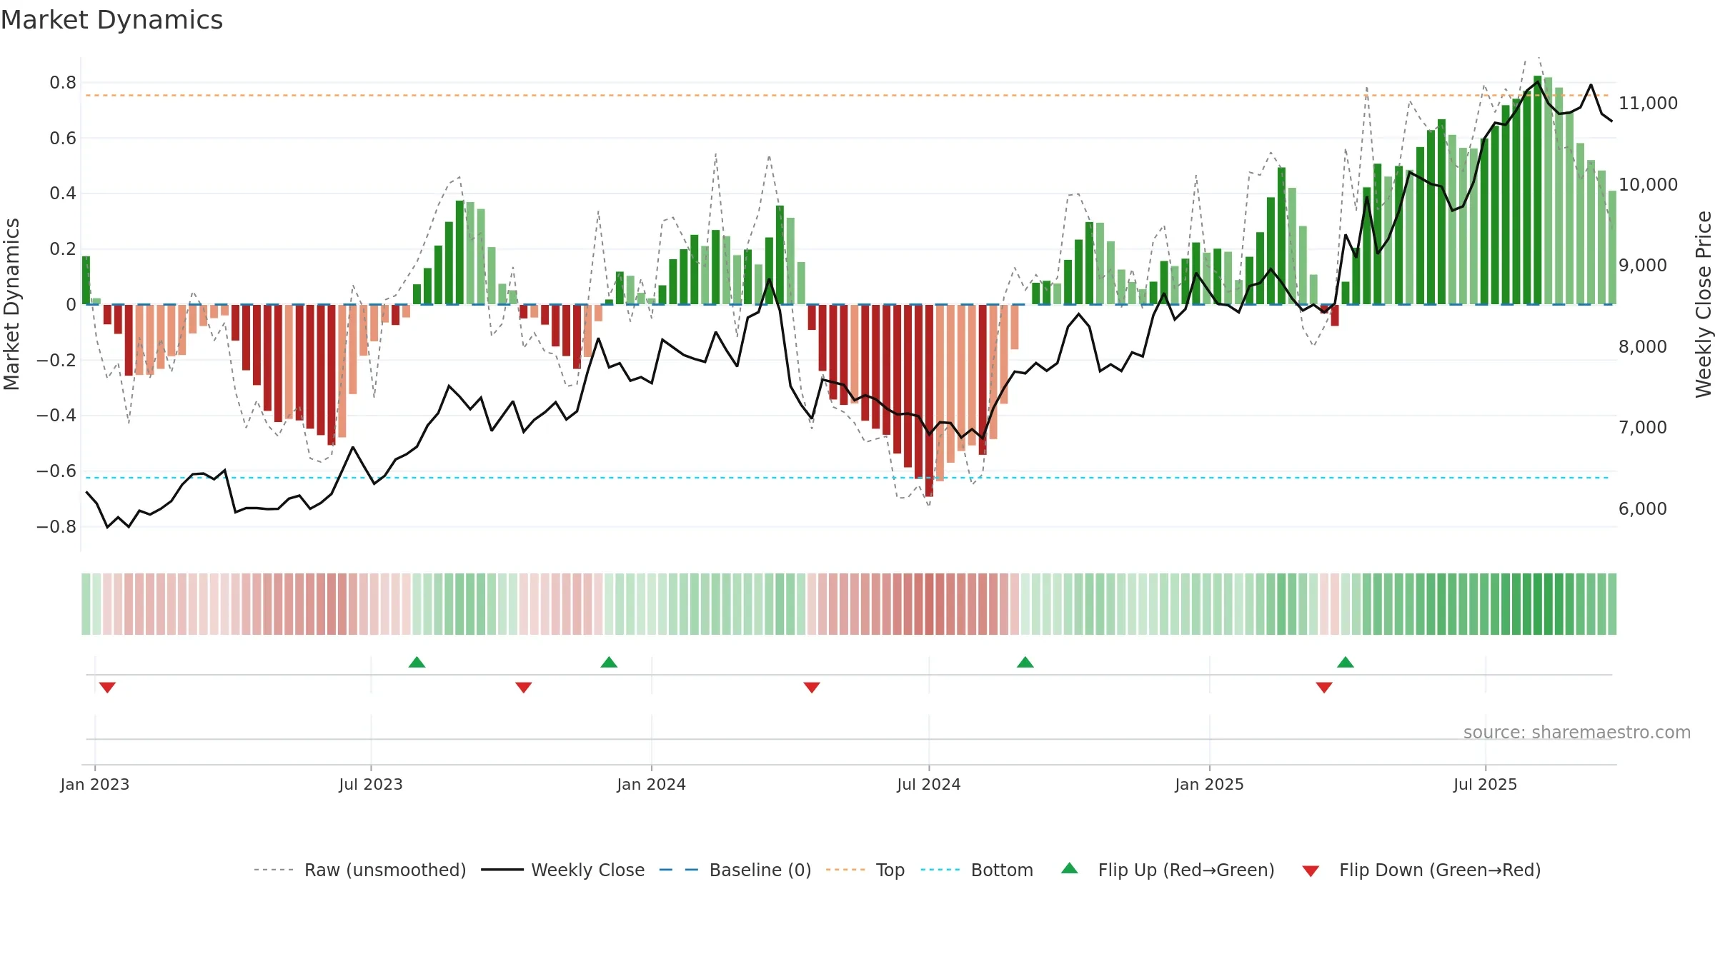Click the 0.2 left axis tick label
Image resolution: width=1715 pixels, height=964 pixels.
coord(63,249)
